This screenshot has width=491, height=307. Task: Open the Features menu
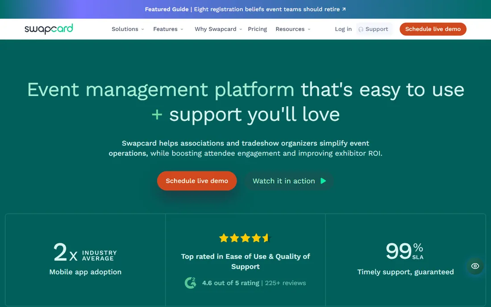(168, 29)
